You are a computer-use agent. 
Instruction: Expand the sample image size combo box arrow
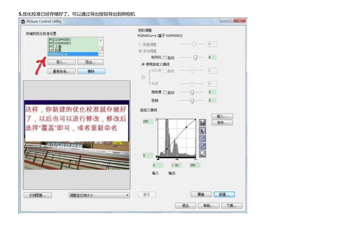coord(127,195)
